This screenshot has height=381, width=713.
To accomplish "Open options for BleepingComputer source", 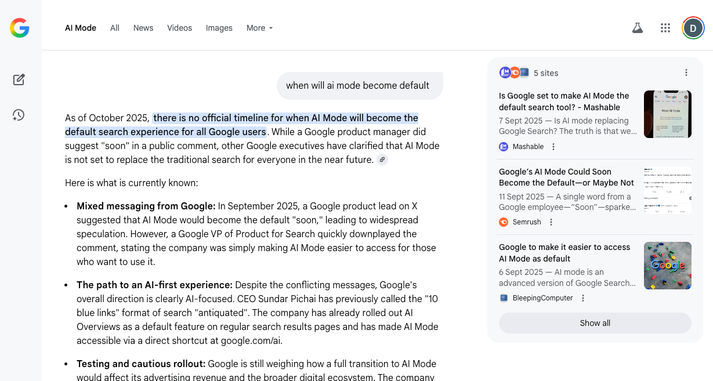I will (583, 298).
